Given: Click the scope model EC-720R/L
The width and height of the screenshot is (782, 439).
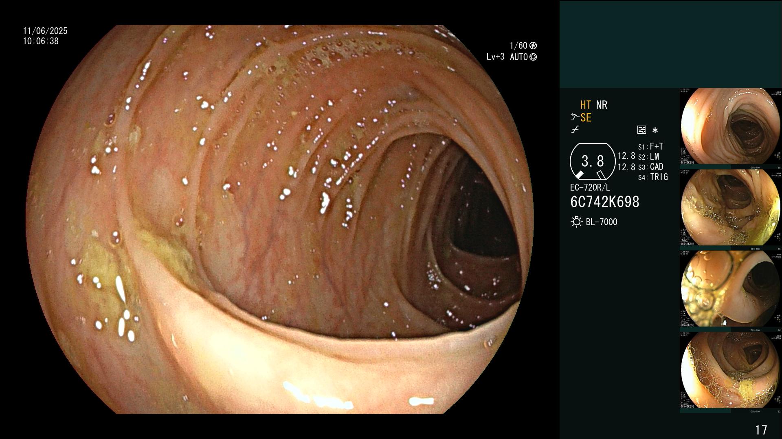Looking at the screenshot, I should [590, 188].
